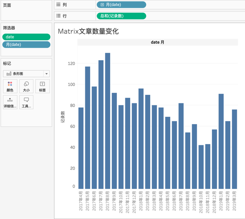Viewport: 245px width, 219px height.
Task: Click the Size (大小) marks card icon
Action: click(26, 86)
